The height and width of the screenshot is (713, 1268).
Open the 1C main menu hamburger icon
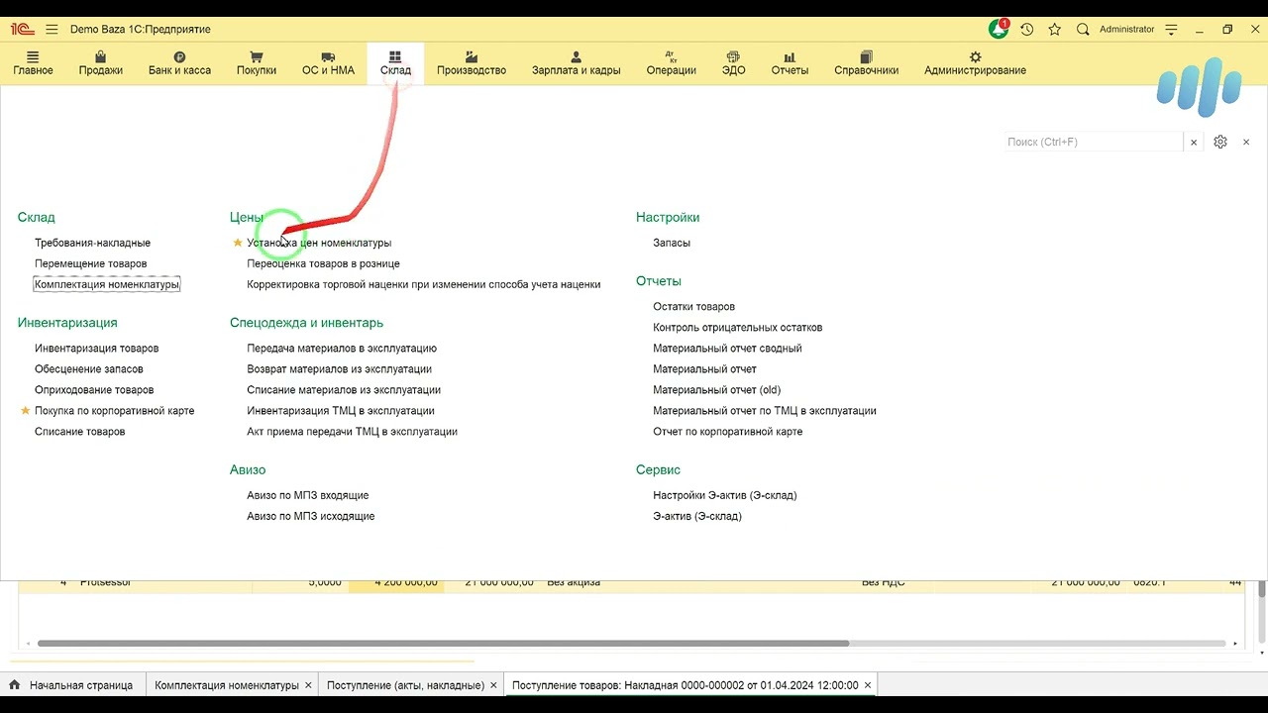pyautogui.click(x=52, y=30)
